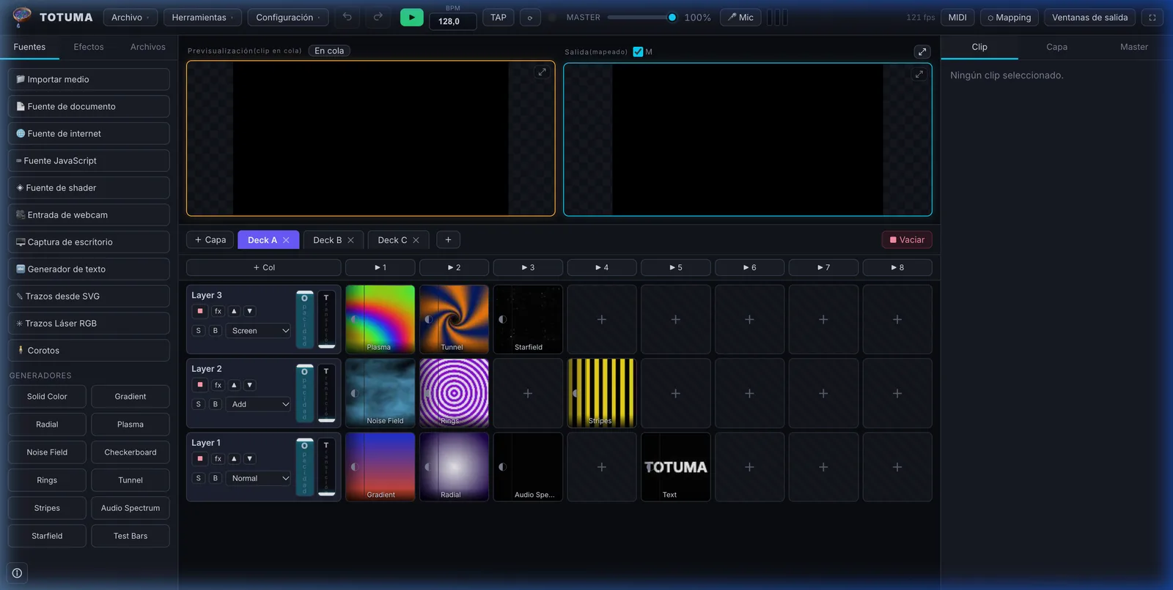The image size is (1173, 590).
Task: Click the Layer 2 opacity vertical slider
Action: click(x=305, y=393)
